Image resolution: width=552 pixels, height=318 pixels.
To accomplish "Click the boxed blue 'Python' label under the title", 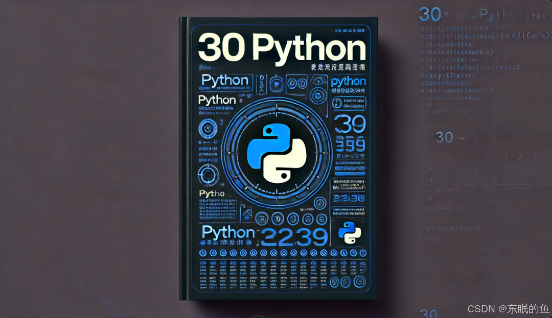I will tap(227, 83).
